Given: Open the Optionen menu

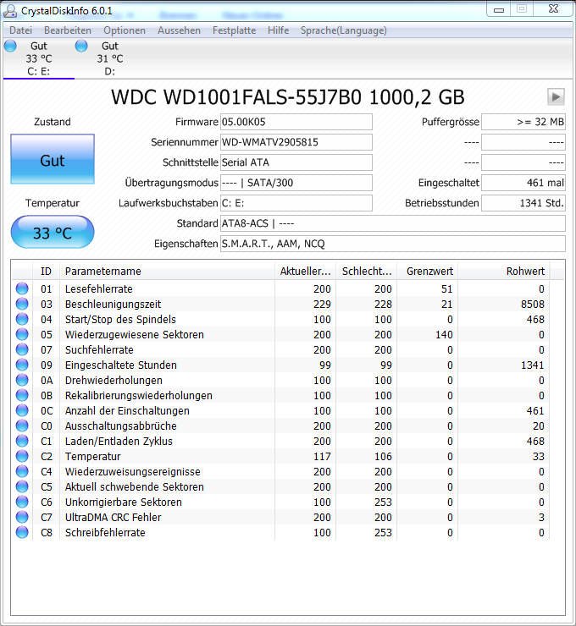Looking at the screenshot, I should coord(125,30).
